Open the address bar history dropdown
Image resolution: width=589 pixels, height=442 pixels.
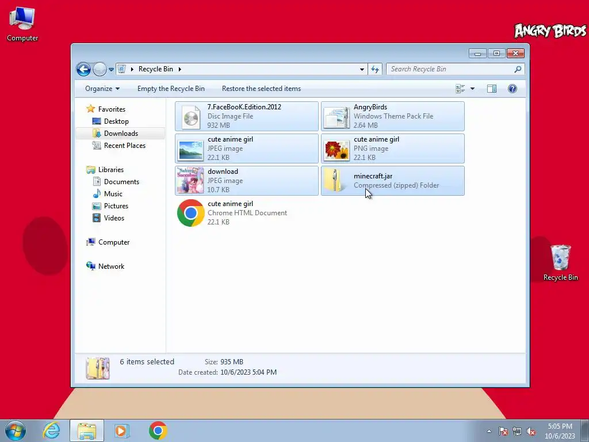tap(362, 69)
